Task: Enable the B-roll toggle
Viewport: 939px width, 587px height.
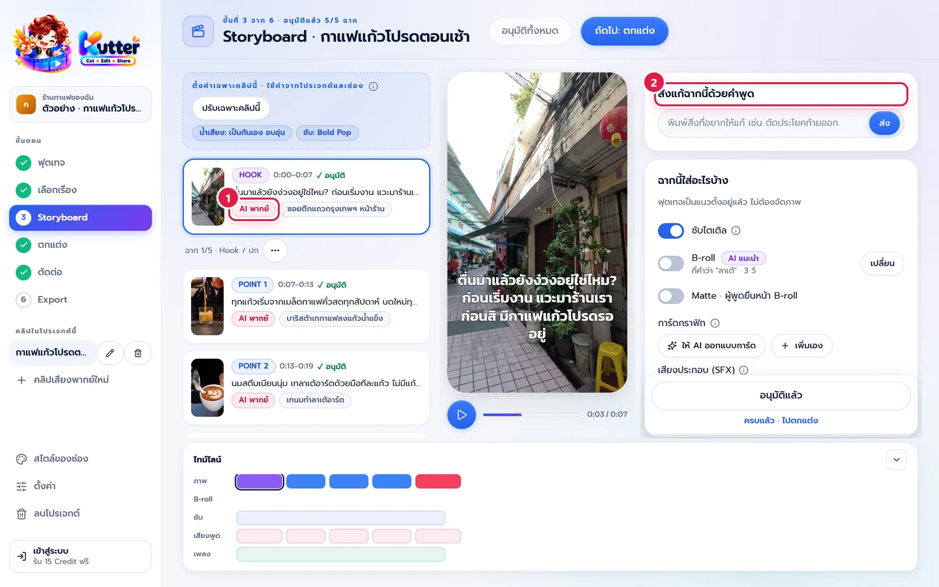Action: coord(671,263)
